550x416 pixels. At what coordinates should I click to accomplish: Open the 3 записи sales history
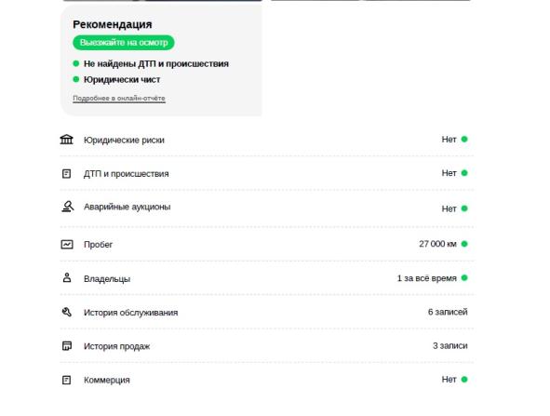click(450, 346)
